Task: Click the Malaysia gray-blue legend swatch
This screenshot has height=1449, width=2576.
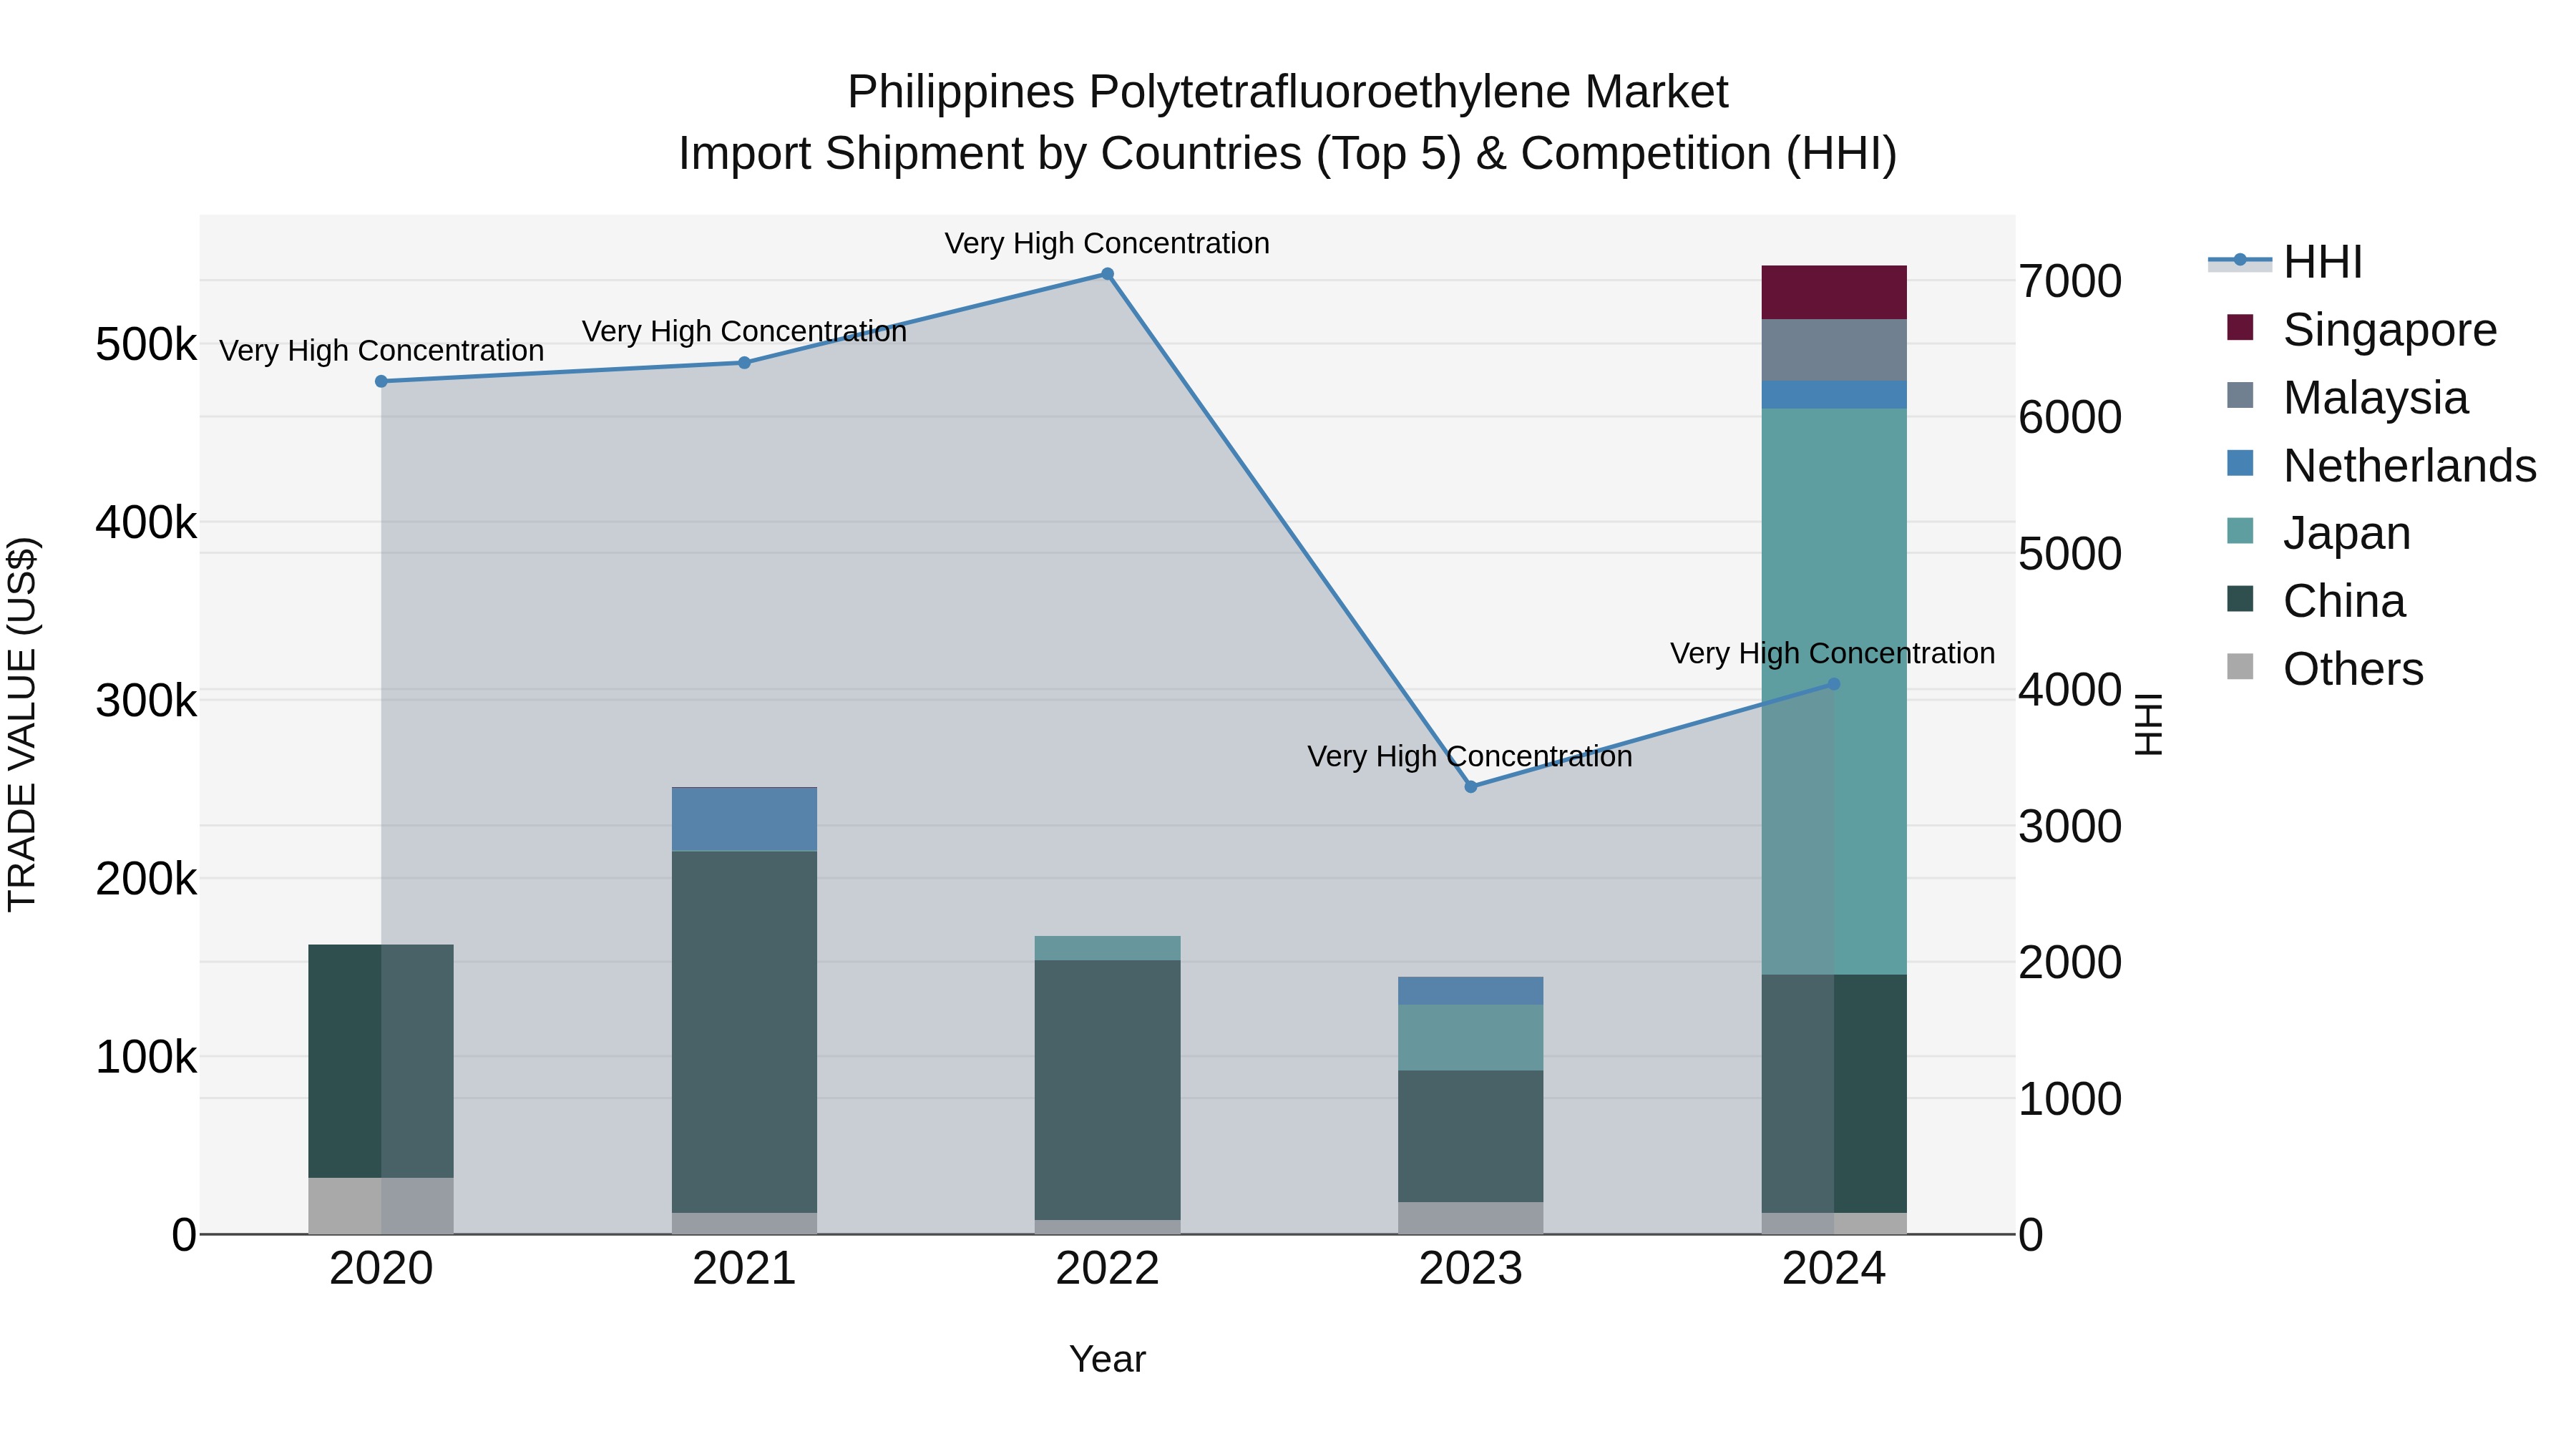Action: (2240, 396)
